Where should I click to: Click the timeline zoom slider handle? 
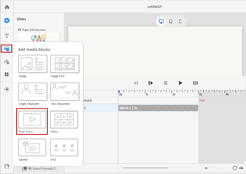[x=235, y=168]
